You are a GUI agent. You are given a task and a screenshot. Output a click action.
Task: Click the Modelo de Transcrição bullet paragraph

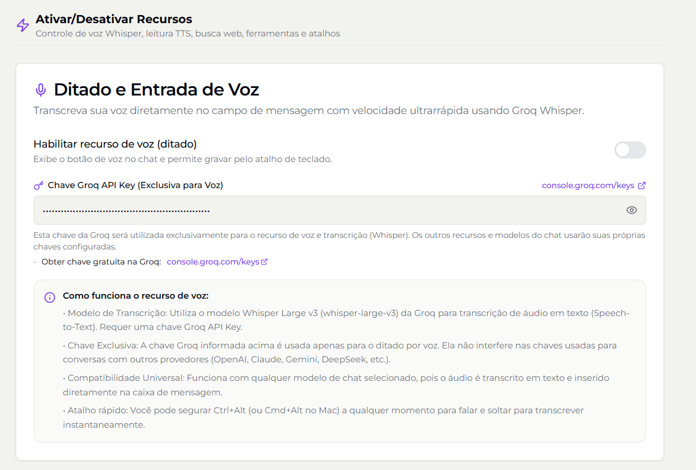[346, 320]
